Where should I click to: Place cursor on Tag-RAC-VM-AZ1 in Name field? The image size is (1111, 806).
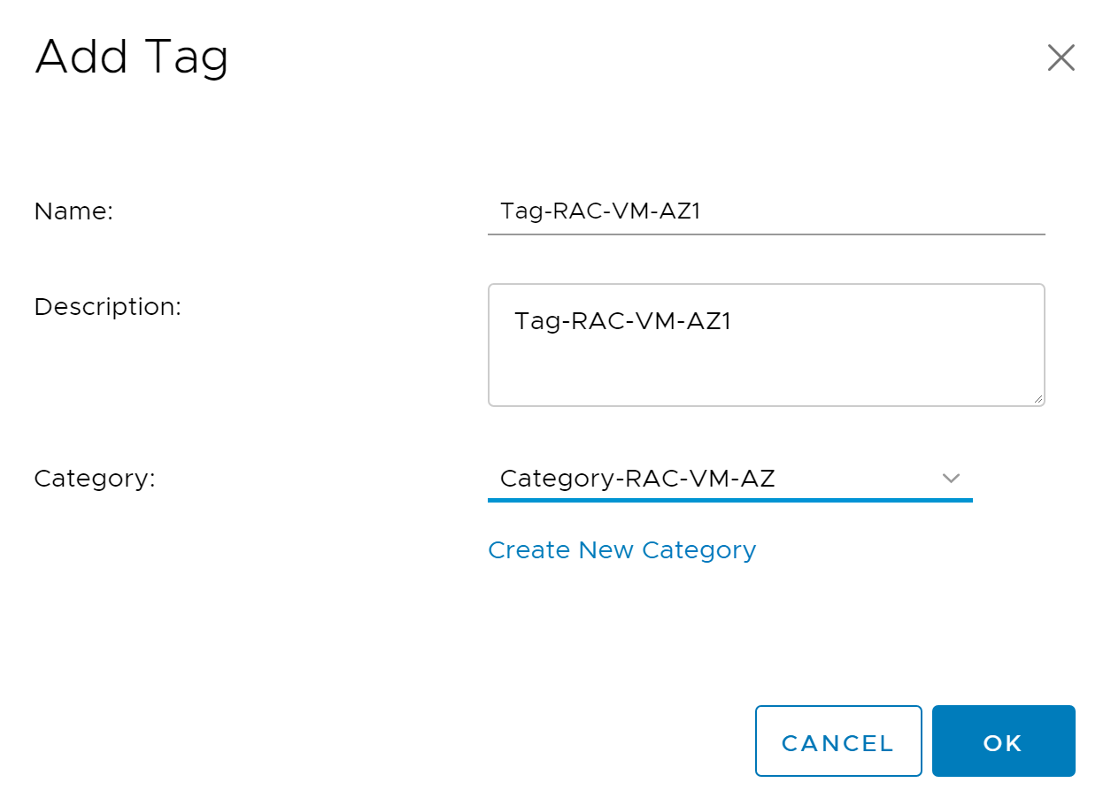pyautogui.click(x=601, y=211)
